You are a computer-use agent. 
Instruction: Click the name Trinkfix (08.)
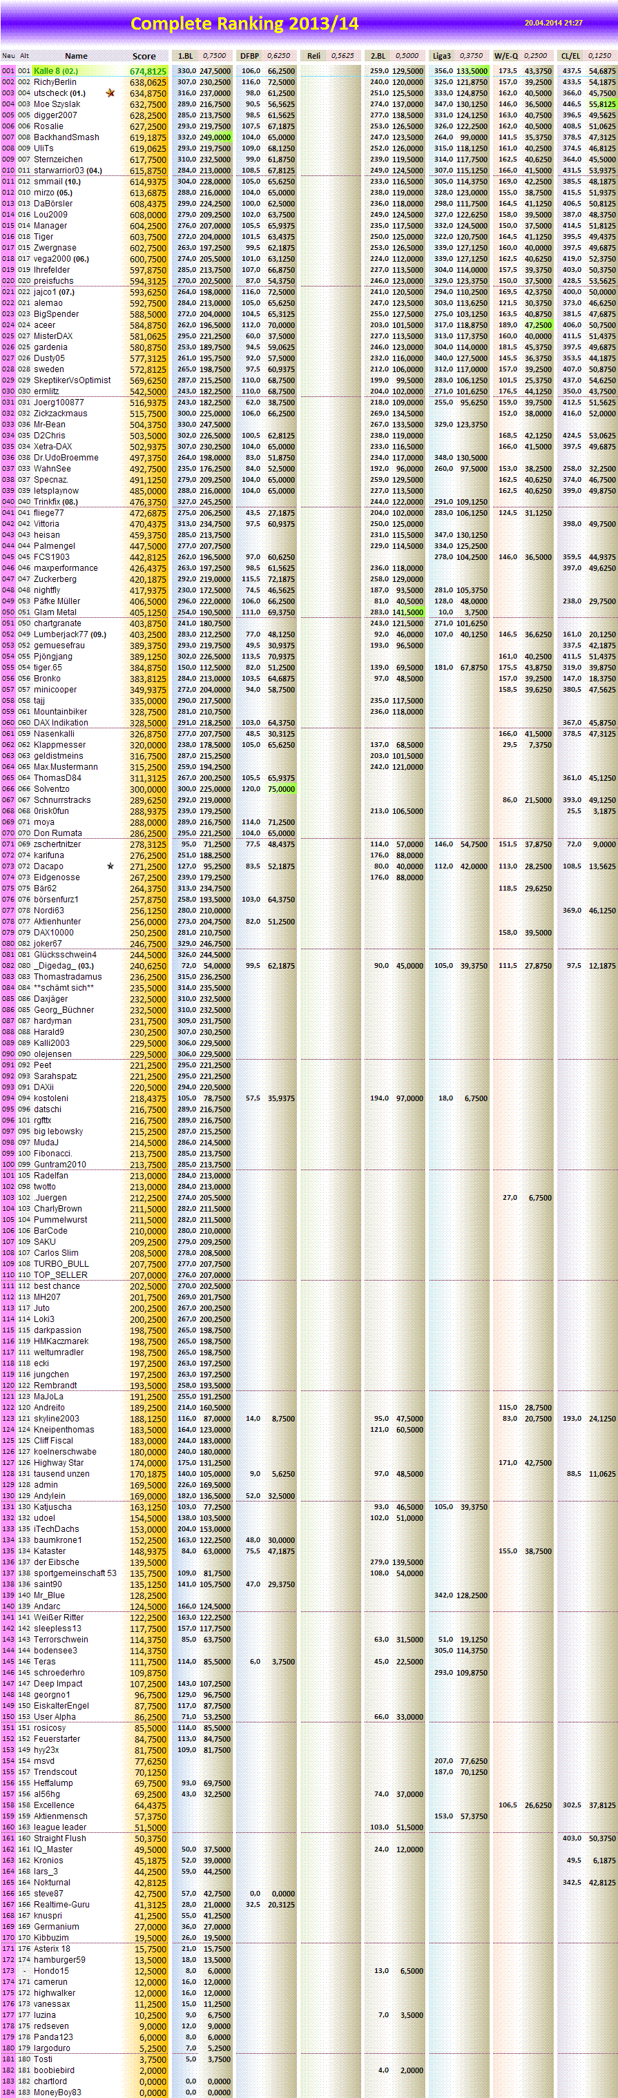pyautogui.click(x=57, y=502)
